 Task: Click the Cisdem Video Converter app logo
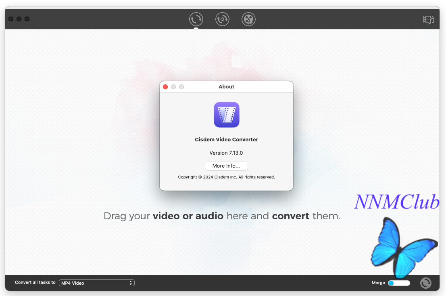(x=226, y=115)
